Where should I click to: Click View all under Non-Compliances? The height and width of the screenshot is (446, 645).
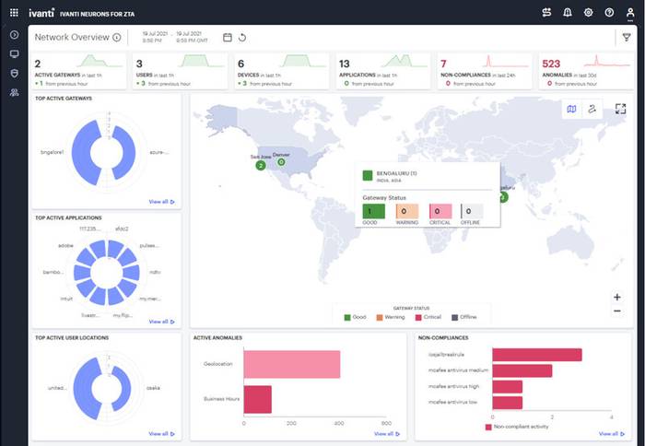(612, 434)
